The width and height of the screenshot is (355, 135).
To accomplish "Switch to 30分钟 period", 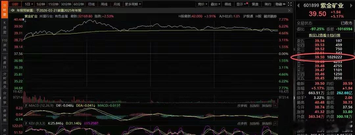I will 66,4.
